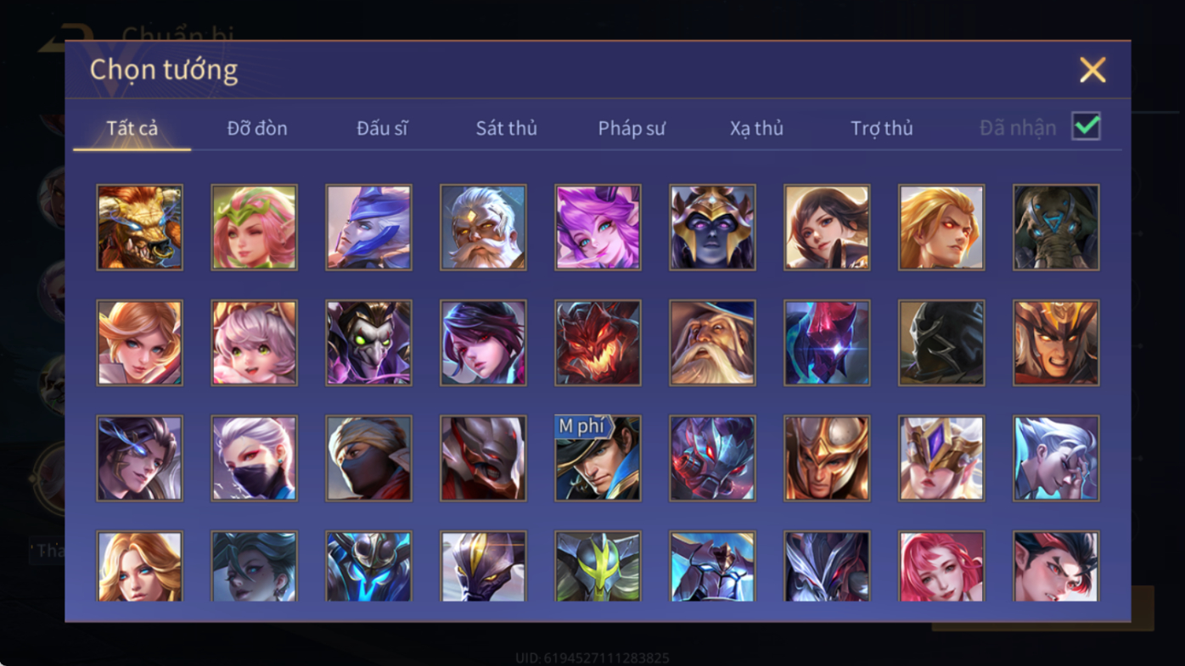Close the "Chọn tướng" dialog

(1092, 70)
